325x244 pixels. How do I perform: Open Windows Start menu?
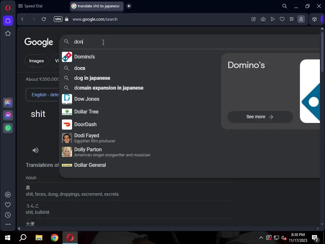(x=8, y=238)
